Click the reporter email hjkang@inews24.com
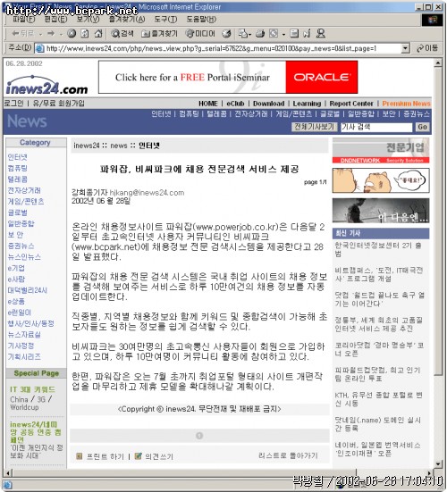This screenshot has width=447, height=492. (x=147, y=193)
